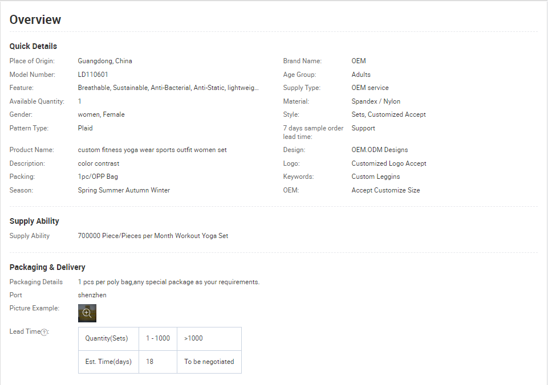Select the 'Overview' heading
The height and width of the screenshot is (385, 548).
pos(35,19)
